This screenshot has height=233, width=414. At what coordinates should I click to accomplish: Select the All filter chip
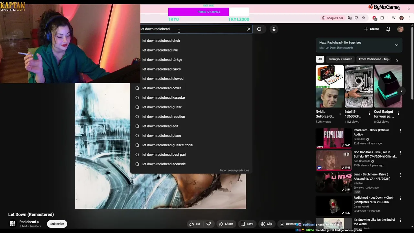tap(320, 59)
